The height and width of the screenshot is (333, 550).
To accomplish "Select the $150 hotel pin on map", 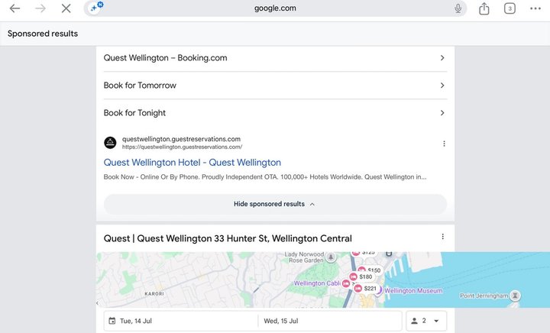I will tap(370, 270).
